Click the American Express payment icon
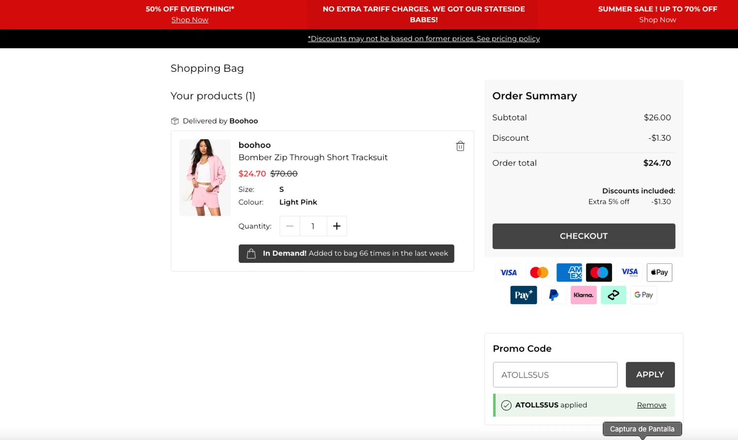The height and width of the screenshot is (440, 738). click(569, 272)
